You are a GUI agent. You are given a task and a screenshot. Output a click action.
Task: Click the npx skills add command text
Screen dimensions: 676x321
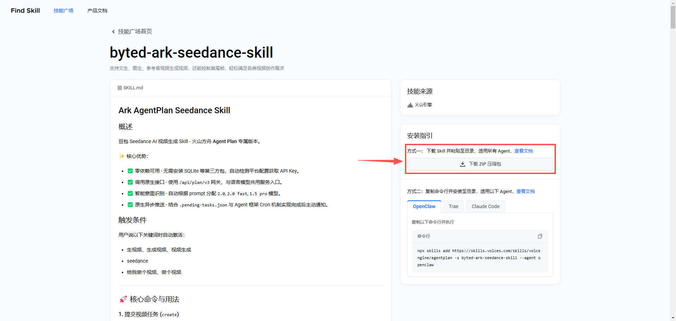pyautogui.click(x=479, y=258)
